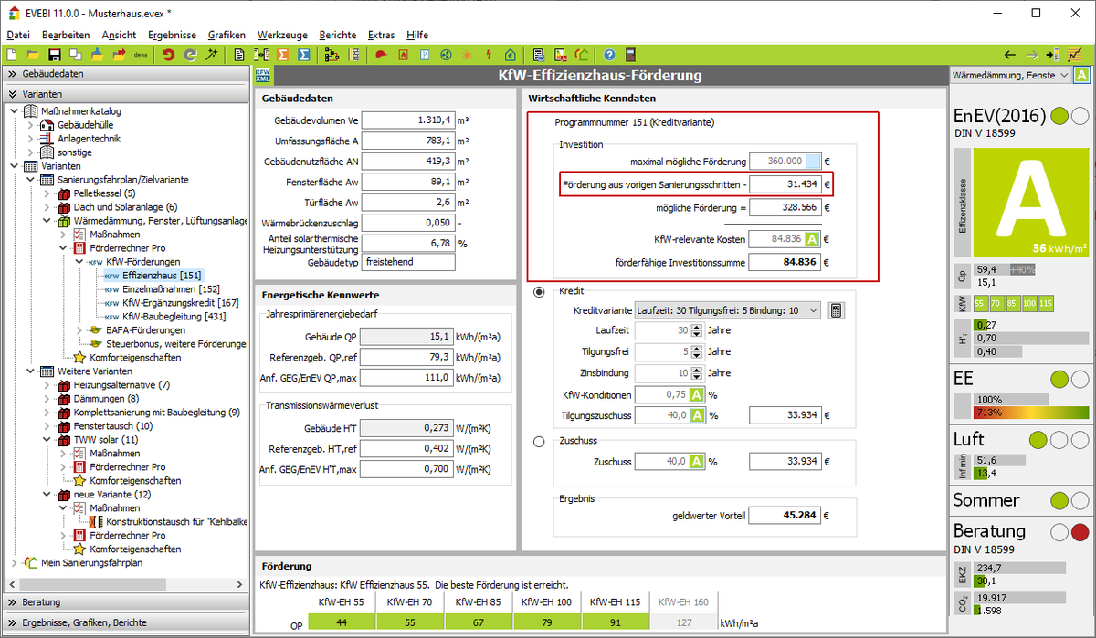Click the green A icon beside Tilgungszuschuss
Screen dimensions: 1096x638
(x=696, y=415)
